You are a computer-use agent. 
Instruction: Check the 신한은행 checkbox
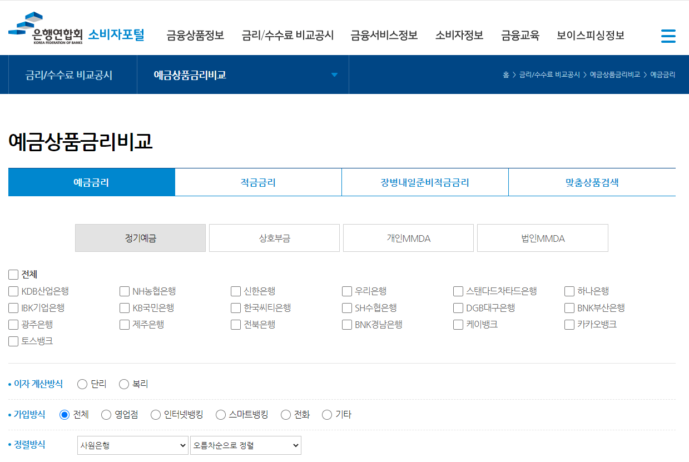[235, 291]
